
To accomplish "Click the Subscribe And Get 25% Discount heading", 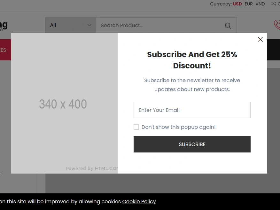I will click(x=192, y=60).
